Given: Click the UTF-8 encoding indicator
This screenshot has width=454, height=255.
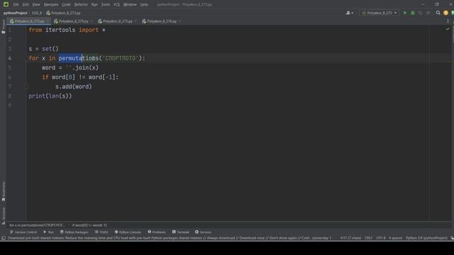Looking at the screenshot, I should tap(380, 238).
